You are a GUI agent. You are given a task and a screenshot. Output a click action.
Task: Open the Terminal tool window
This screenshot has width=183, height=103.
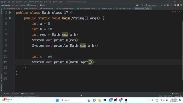click(x=25, y=94)
